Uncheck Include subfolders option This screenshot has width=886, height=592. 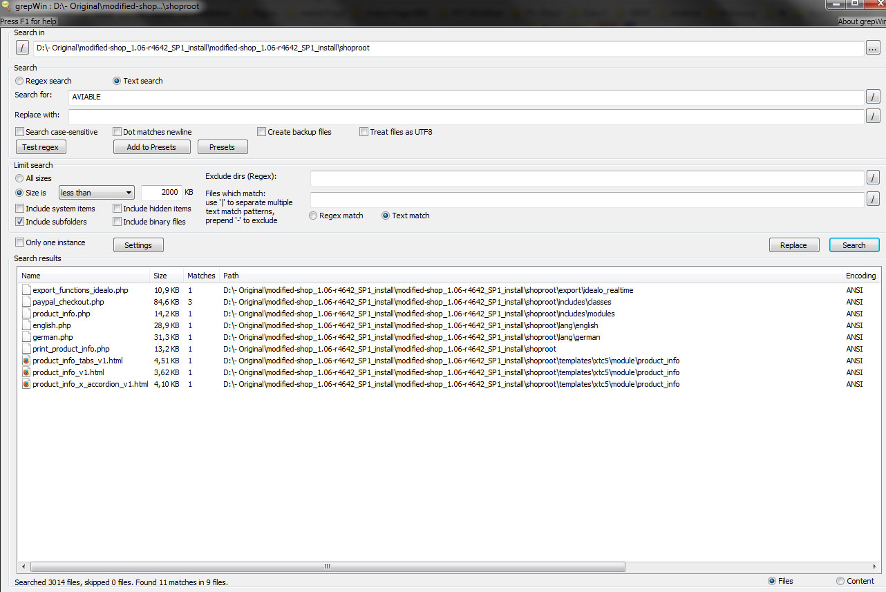(20, 222)
